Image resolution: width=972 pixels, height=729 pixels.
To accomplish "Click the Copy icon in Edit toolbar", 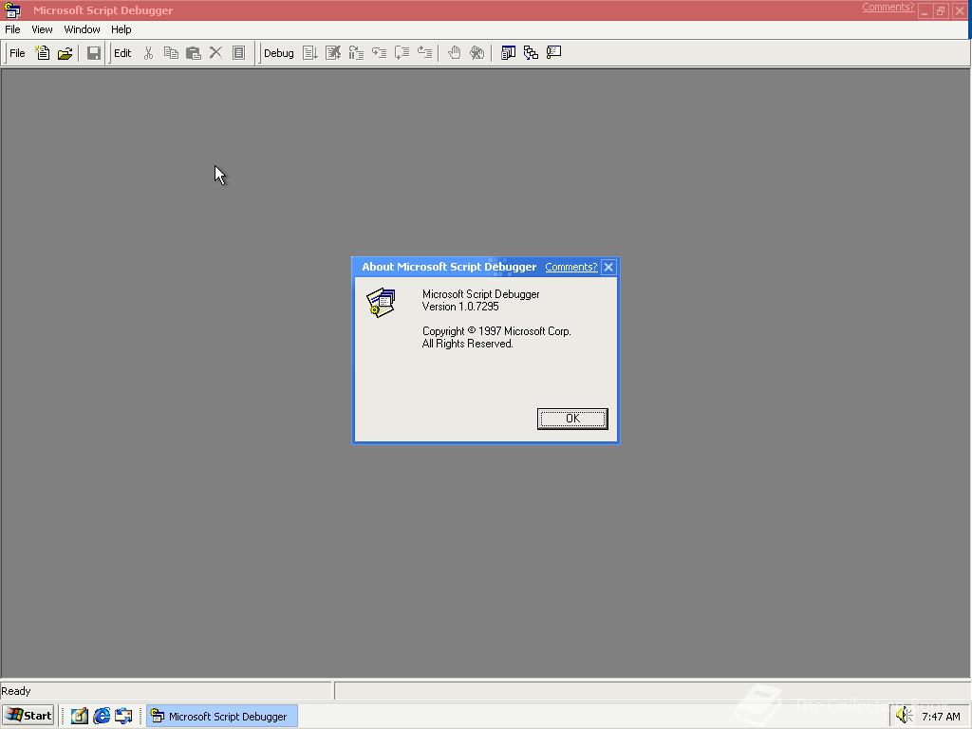I will coord(171,53).
